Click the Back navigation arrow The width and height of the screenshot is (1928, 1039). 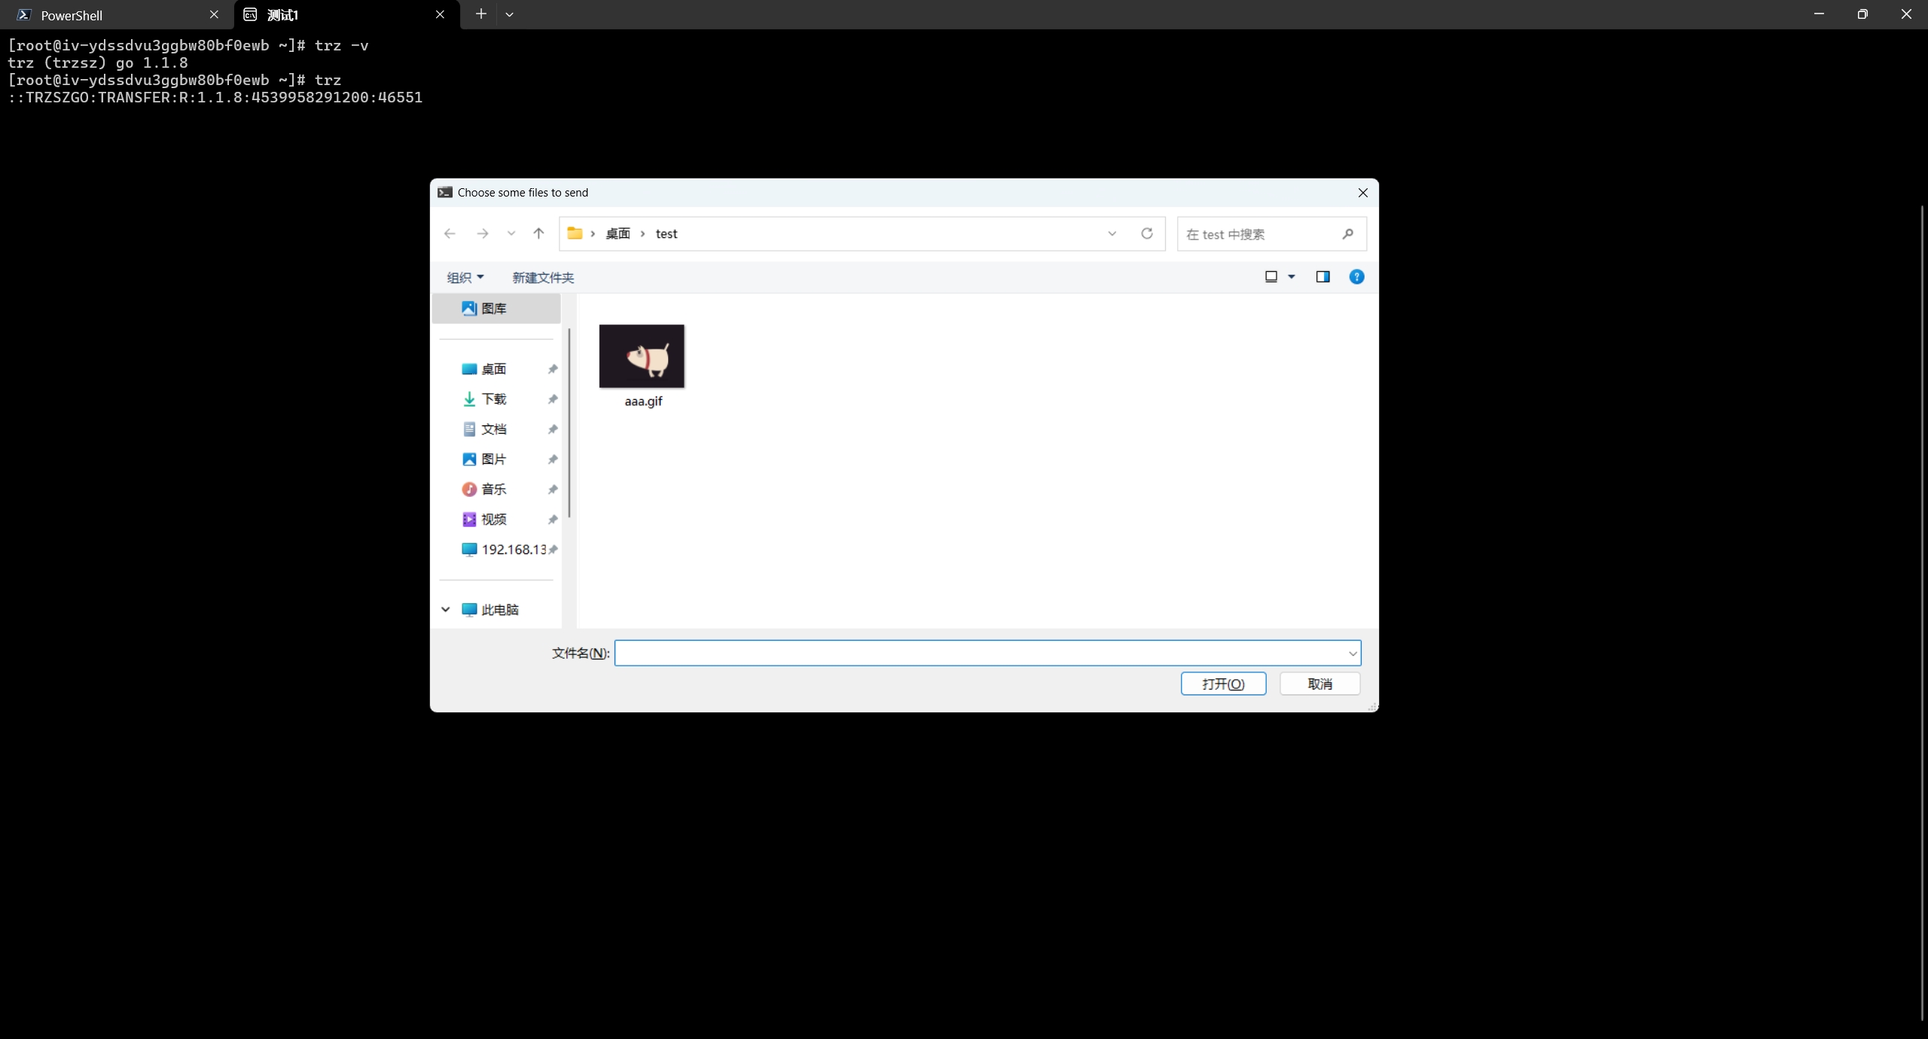[x=450, y=233]
